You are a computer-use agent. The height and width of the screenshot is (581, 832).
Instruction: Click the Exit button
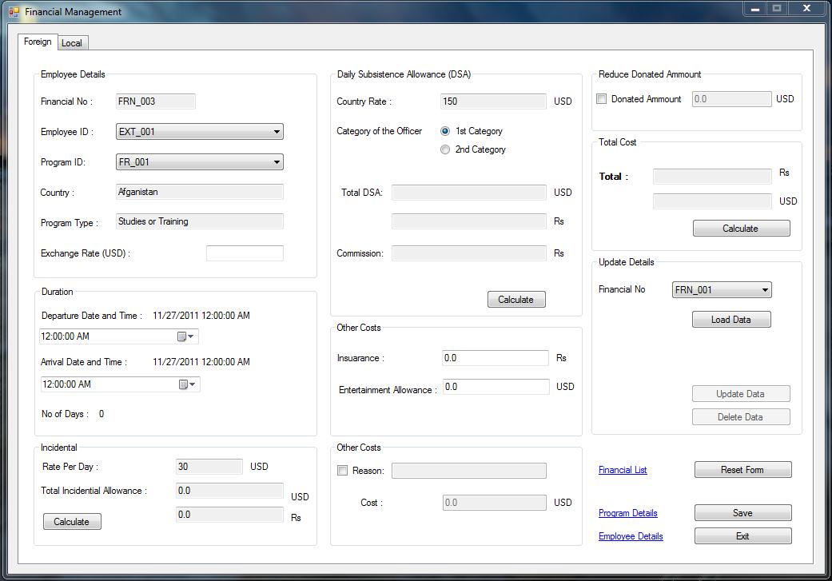[742, 536]
